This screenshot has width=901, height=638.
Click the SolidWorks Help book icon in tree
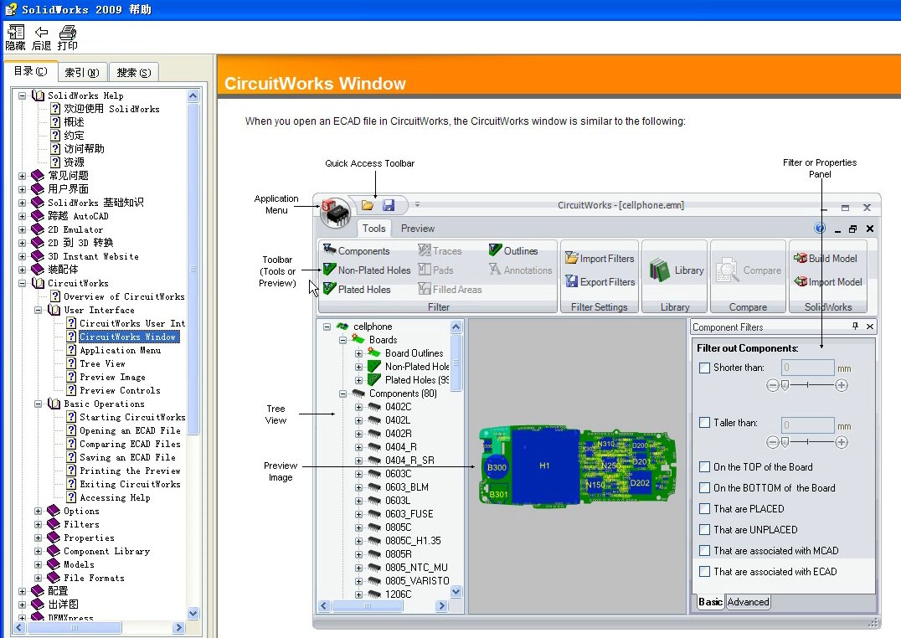[39, 95]
